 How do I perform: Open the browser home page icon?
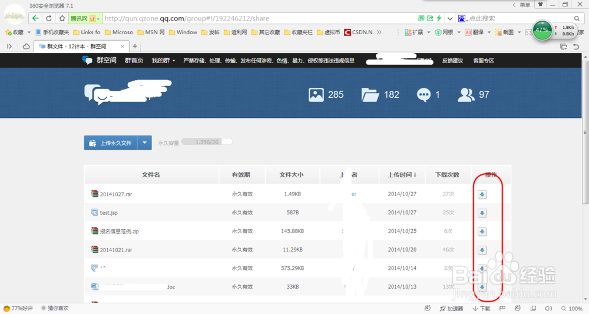coord(62,18)
